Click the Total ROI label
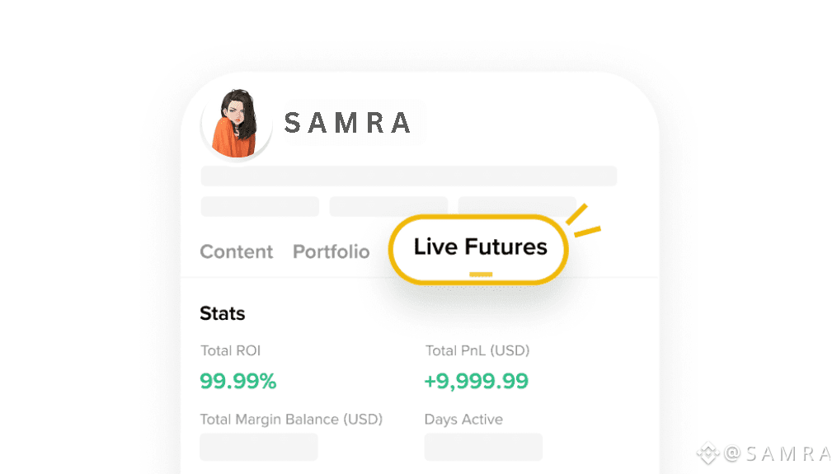The image size is (837, 474). [230, 350]
